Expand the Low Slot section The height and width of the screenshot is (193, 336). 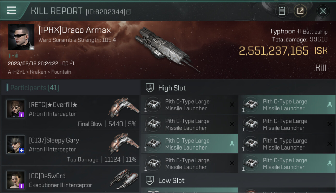pos(171,181)
